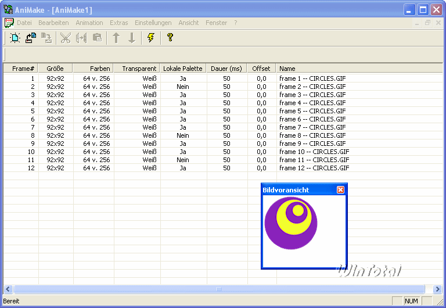Move frame down with the down arrow icon
The width and height of the screenshot is (446, 308).
pos(132,38)
